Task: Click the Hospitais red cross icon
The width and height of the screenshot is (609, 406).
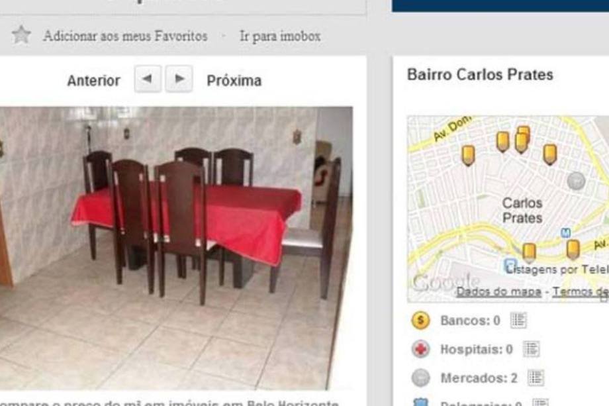Action: pyautogui.click(x=420, y=349)
